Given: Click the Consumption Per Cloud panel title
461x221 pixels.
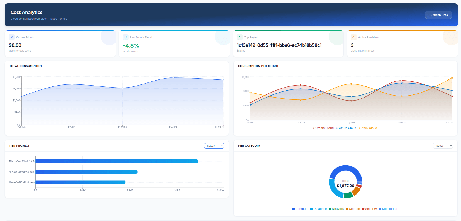Looking at the screenshot, I should 258,66.
